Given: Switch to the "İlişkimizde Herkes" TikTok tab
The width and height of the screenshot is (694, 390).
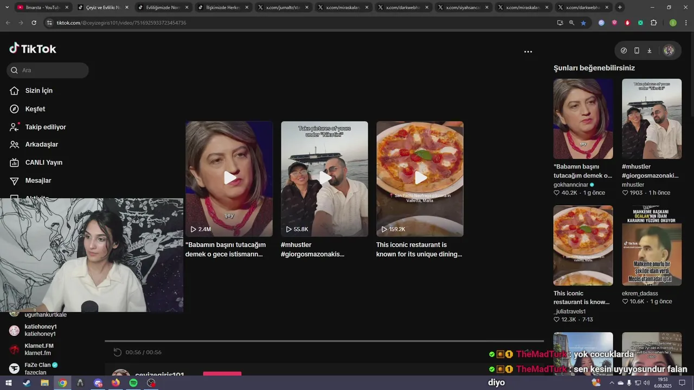Looking at the screenshot, I should click(222, 8).
